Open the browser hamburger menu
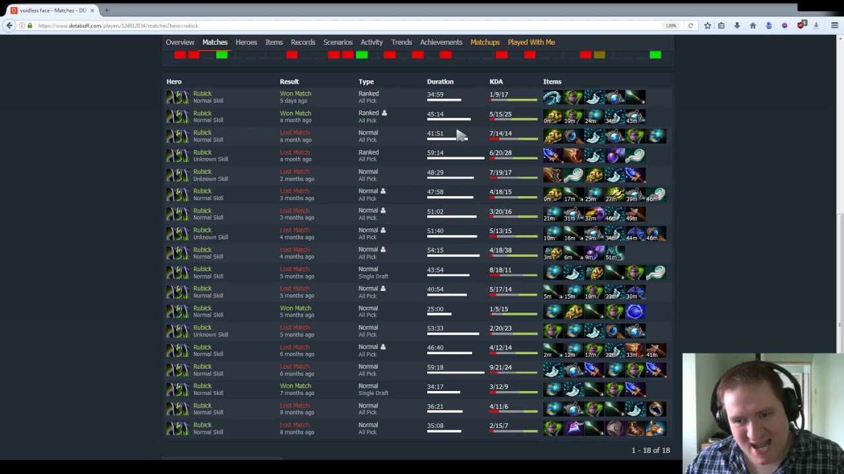 pos(834,26)
